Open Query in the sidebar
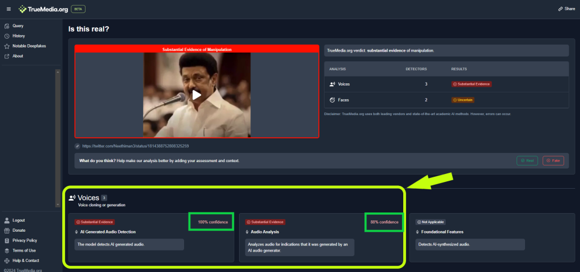580x272 pixels. (18, 26)
